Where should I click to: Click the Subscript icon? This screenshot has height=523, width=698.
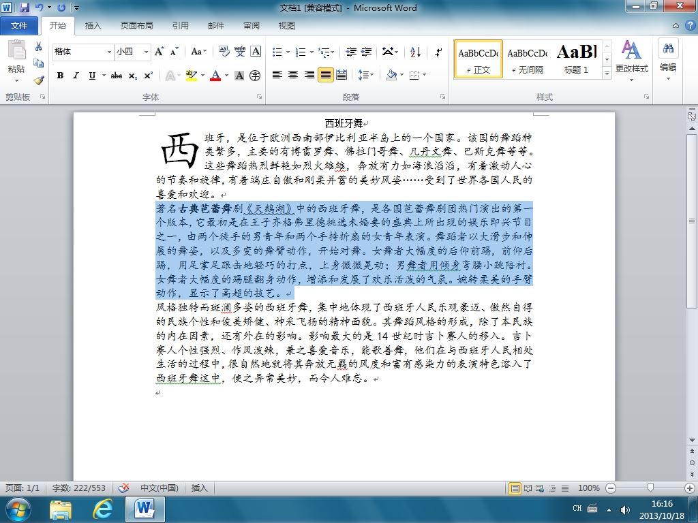click(x=133, y=76)
